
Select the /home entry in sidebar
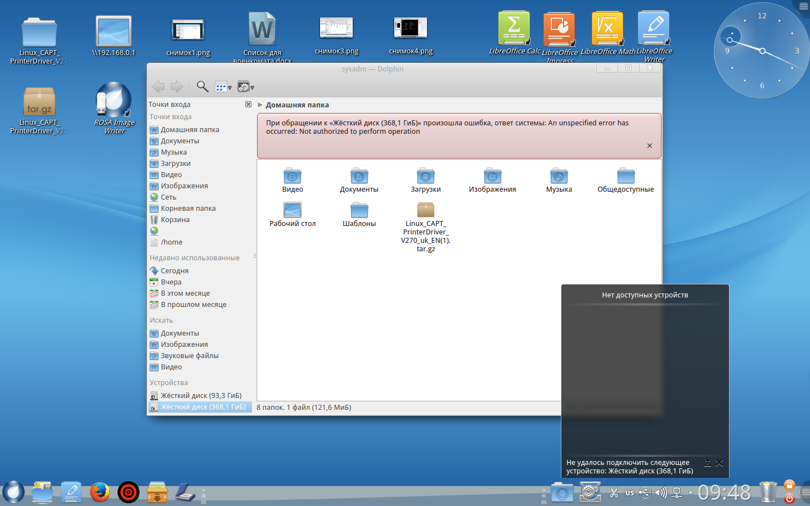200,242
